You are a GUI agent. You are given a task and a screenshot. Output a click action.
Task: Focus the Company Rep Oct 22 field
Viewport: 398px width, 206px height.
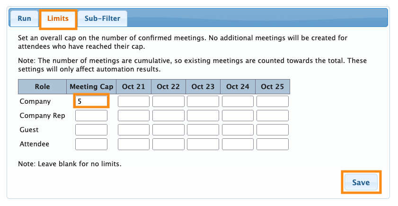168,116
